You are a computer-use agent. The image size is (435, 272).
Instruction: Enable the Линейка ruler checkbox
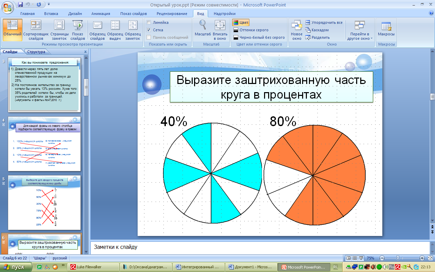[149, 22]
